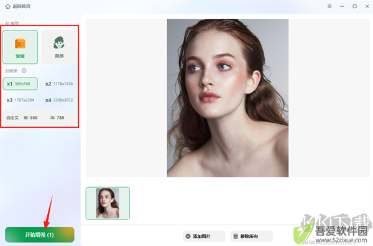Click the 移除所有 button

(x=251, y=236)
